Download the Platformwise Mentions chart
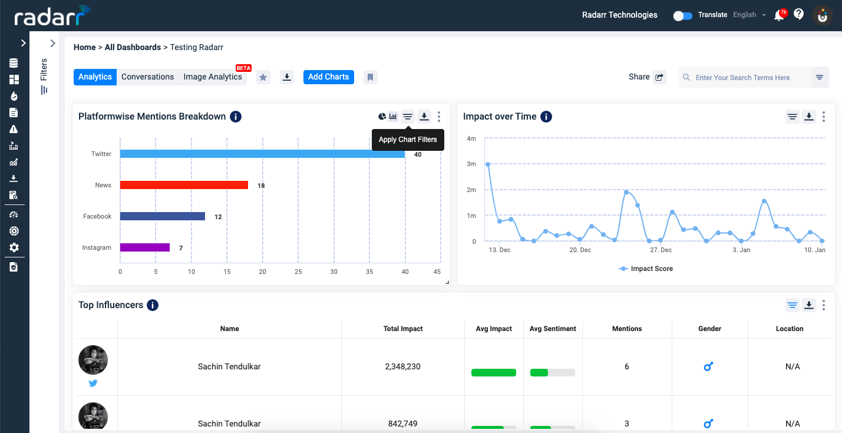The width and height of the screenshot is (842, 433). [424, 117]
